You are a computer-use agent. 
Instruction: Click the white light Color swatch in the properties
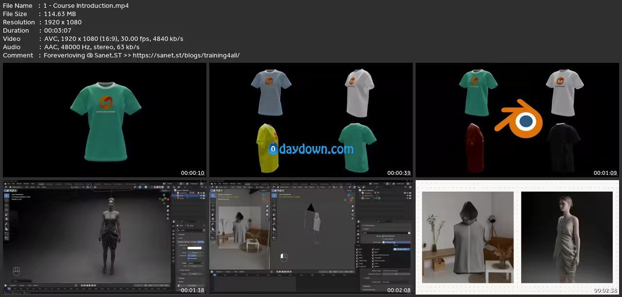195,248
